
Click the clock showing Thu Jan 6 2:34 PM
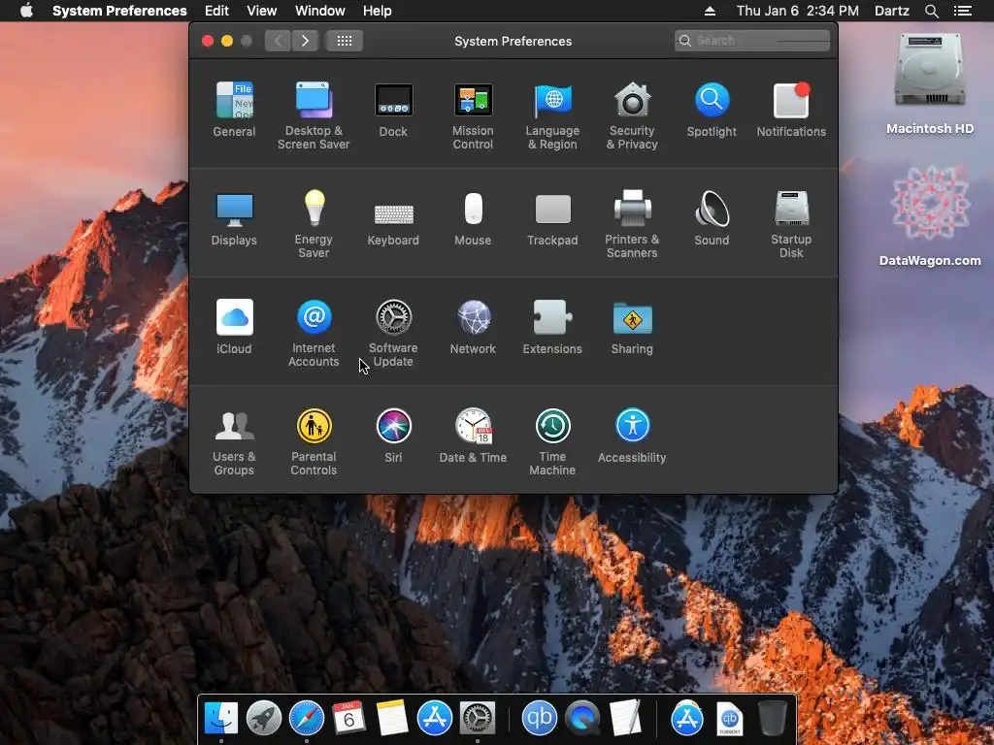(798, 11)
